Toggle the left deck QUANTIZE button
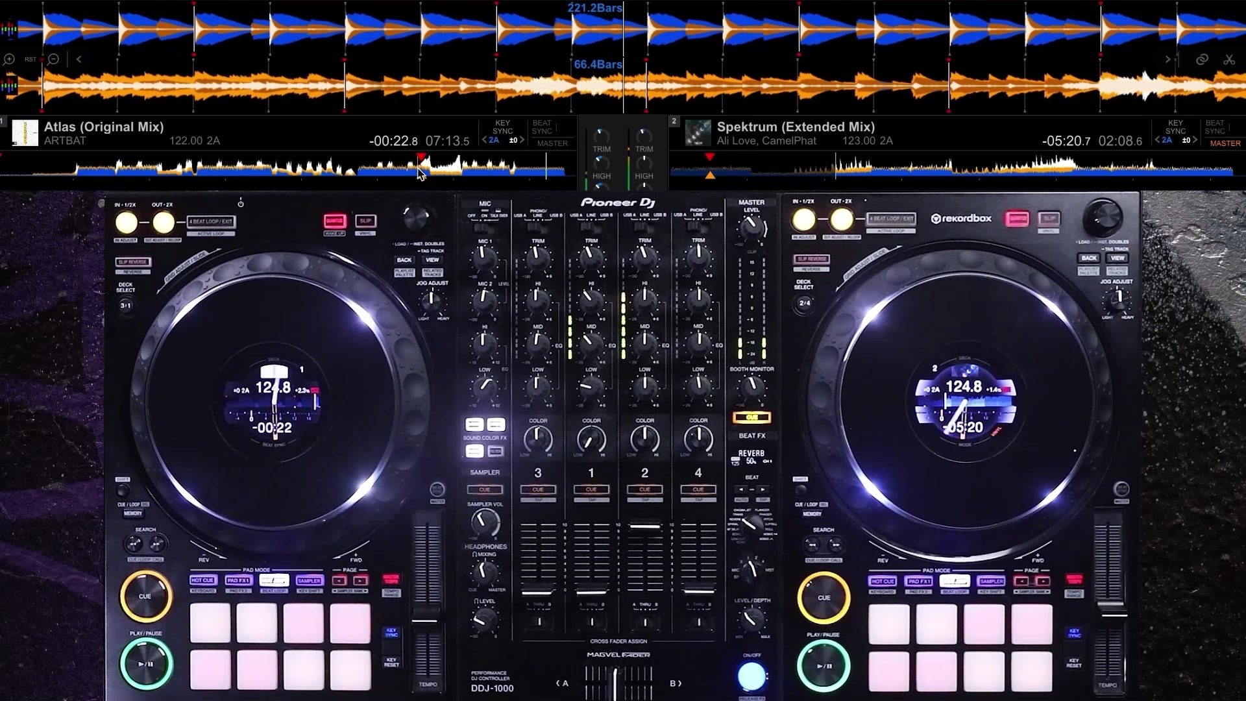Screen dimensions: 1246x701 (335, 221)
